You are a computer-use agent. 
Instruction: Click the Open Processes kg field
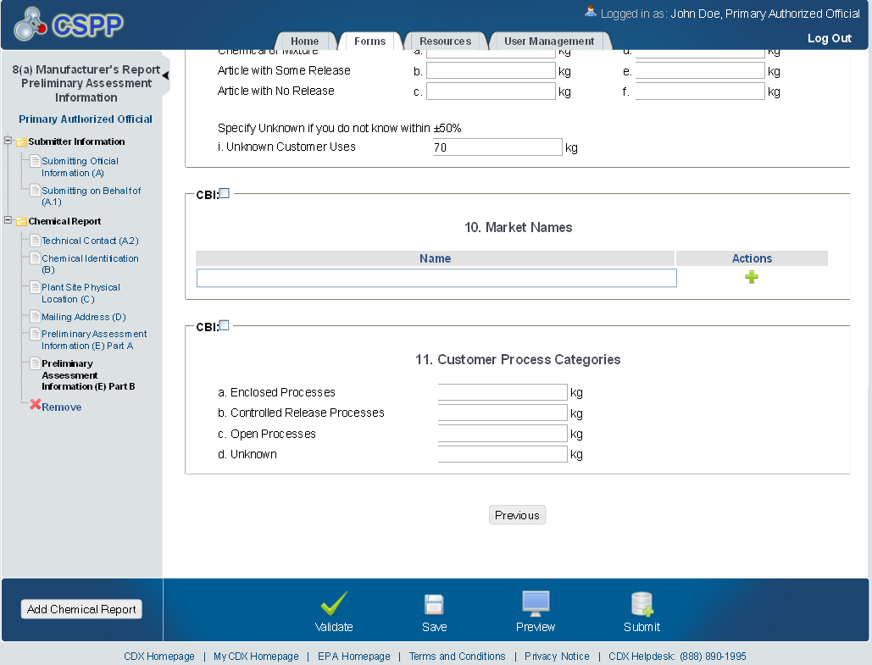[503, 433]
